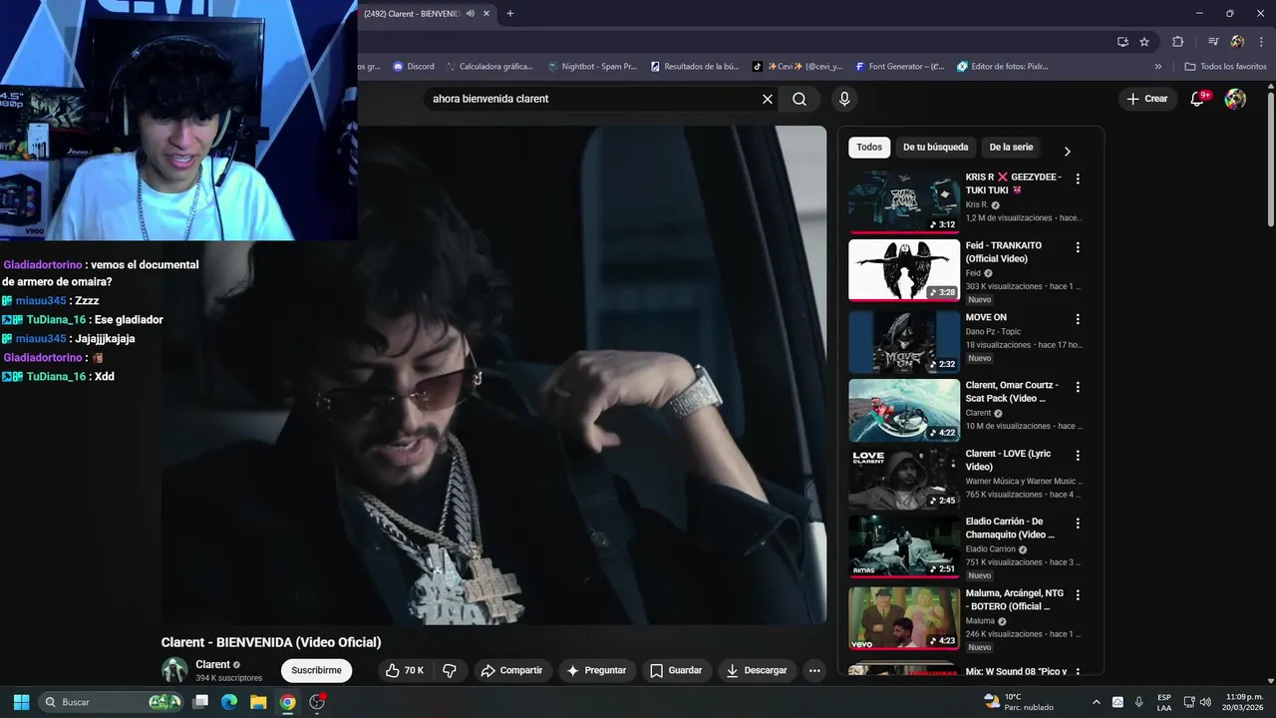Image resolution: width=1276 pixels, height=718 pixels.
Task: Open Todos los favoritos folder
Action: [1225, 67]
